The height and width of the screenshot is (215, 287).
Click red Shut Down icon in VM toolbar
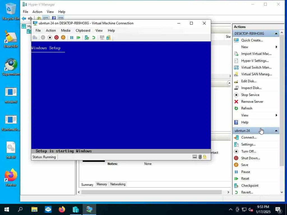tap(56, 38)
